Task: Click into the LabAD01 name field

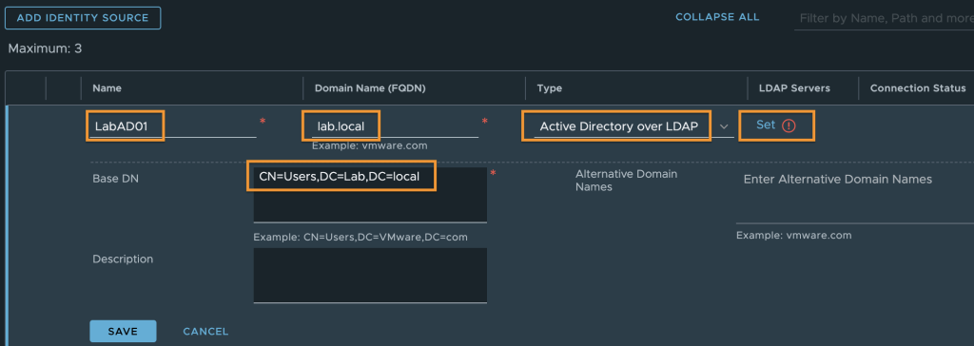Action: 173,126
